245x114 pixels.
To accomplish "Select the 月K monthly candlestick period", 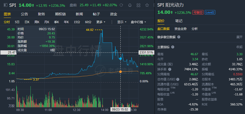I will pyautogui.click(x=47, y=22).
